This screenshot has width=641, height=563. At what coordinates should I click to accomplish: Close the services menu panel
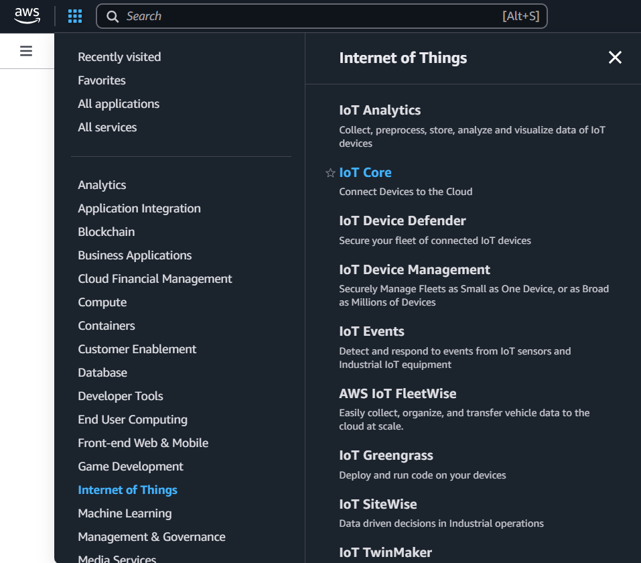(615, 58)
